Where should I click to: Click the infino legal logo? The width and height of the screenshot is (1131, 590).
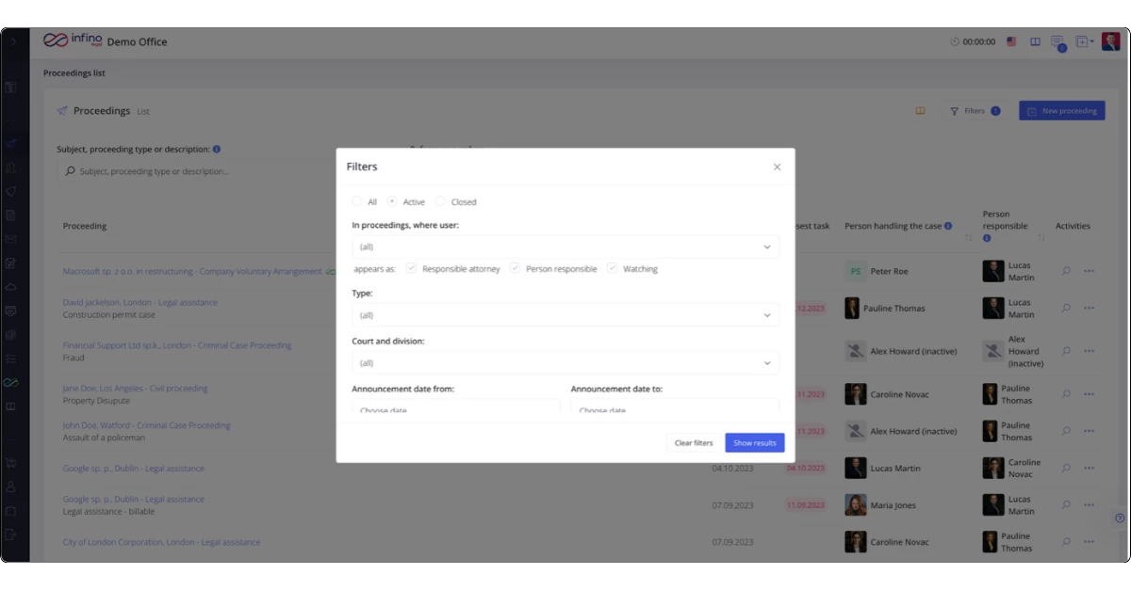tap(72, 40)
